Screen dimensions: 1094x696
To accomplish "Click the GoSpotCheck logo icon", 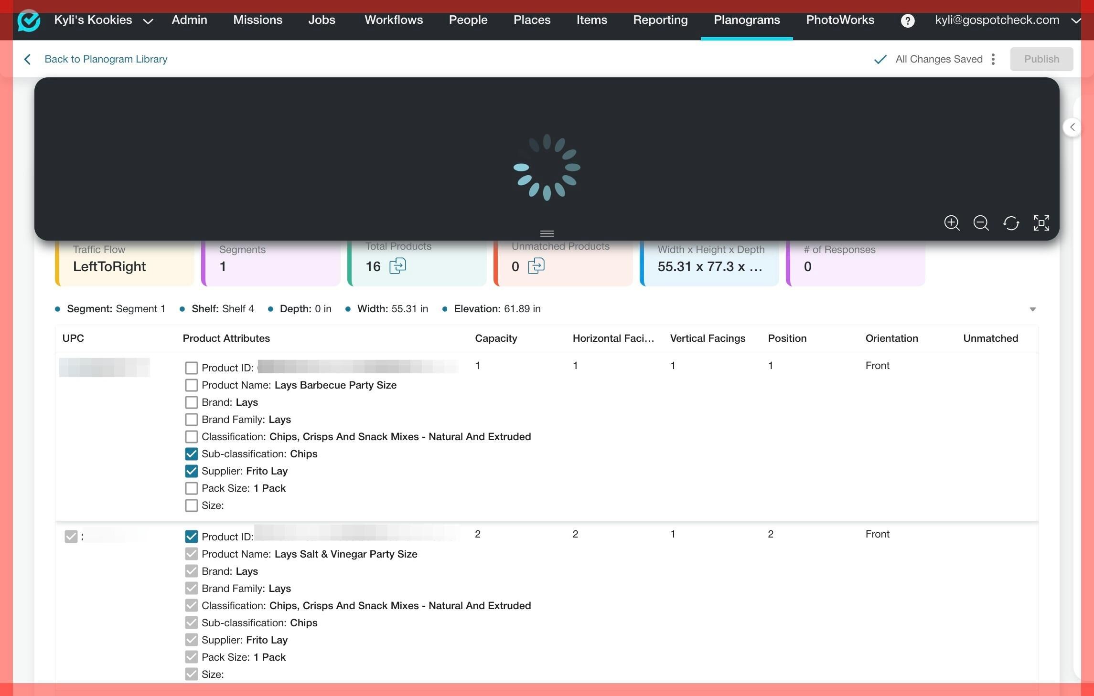I will (x=29, y=21).
